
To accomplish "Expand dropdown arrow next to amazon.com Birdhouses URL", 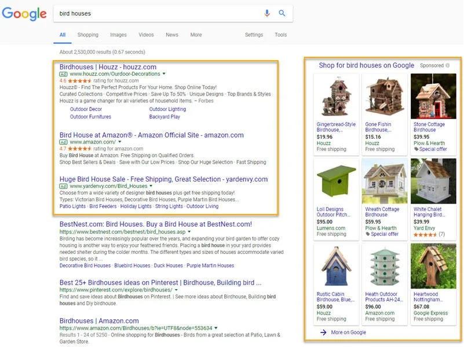I will tap(215, 328).
